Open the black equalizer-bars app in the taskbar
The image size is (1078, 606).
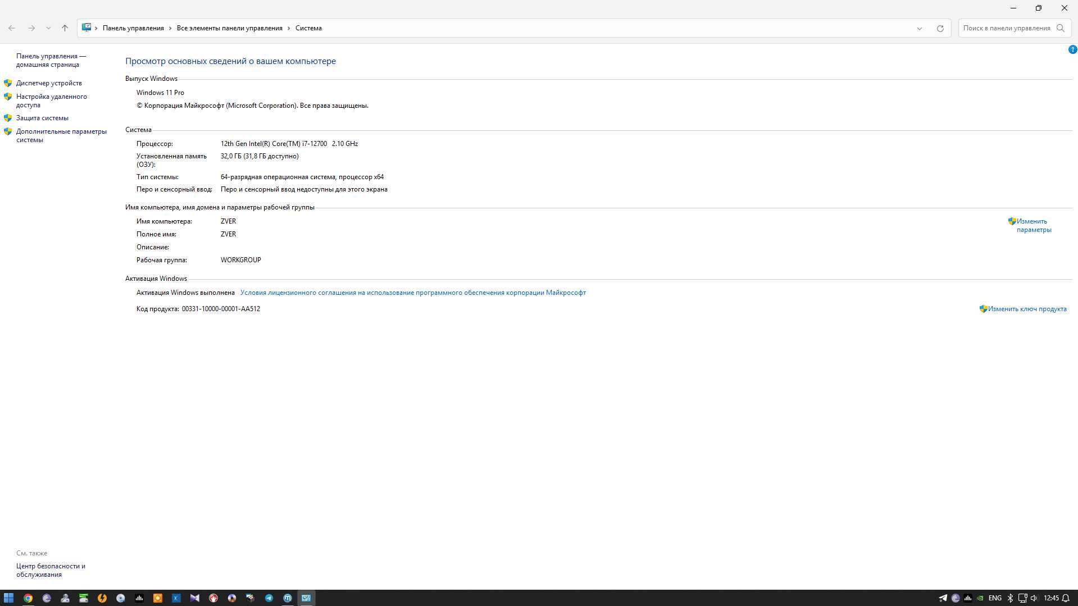point(139,598)
